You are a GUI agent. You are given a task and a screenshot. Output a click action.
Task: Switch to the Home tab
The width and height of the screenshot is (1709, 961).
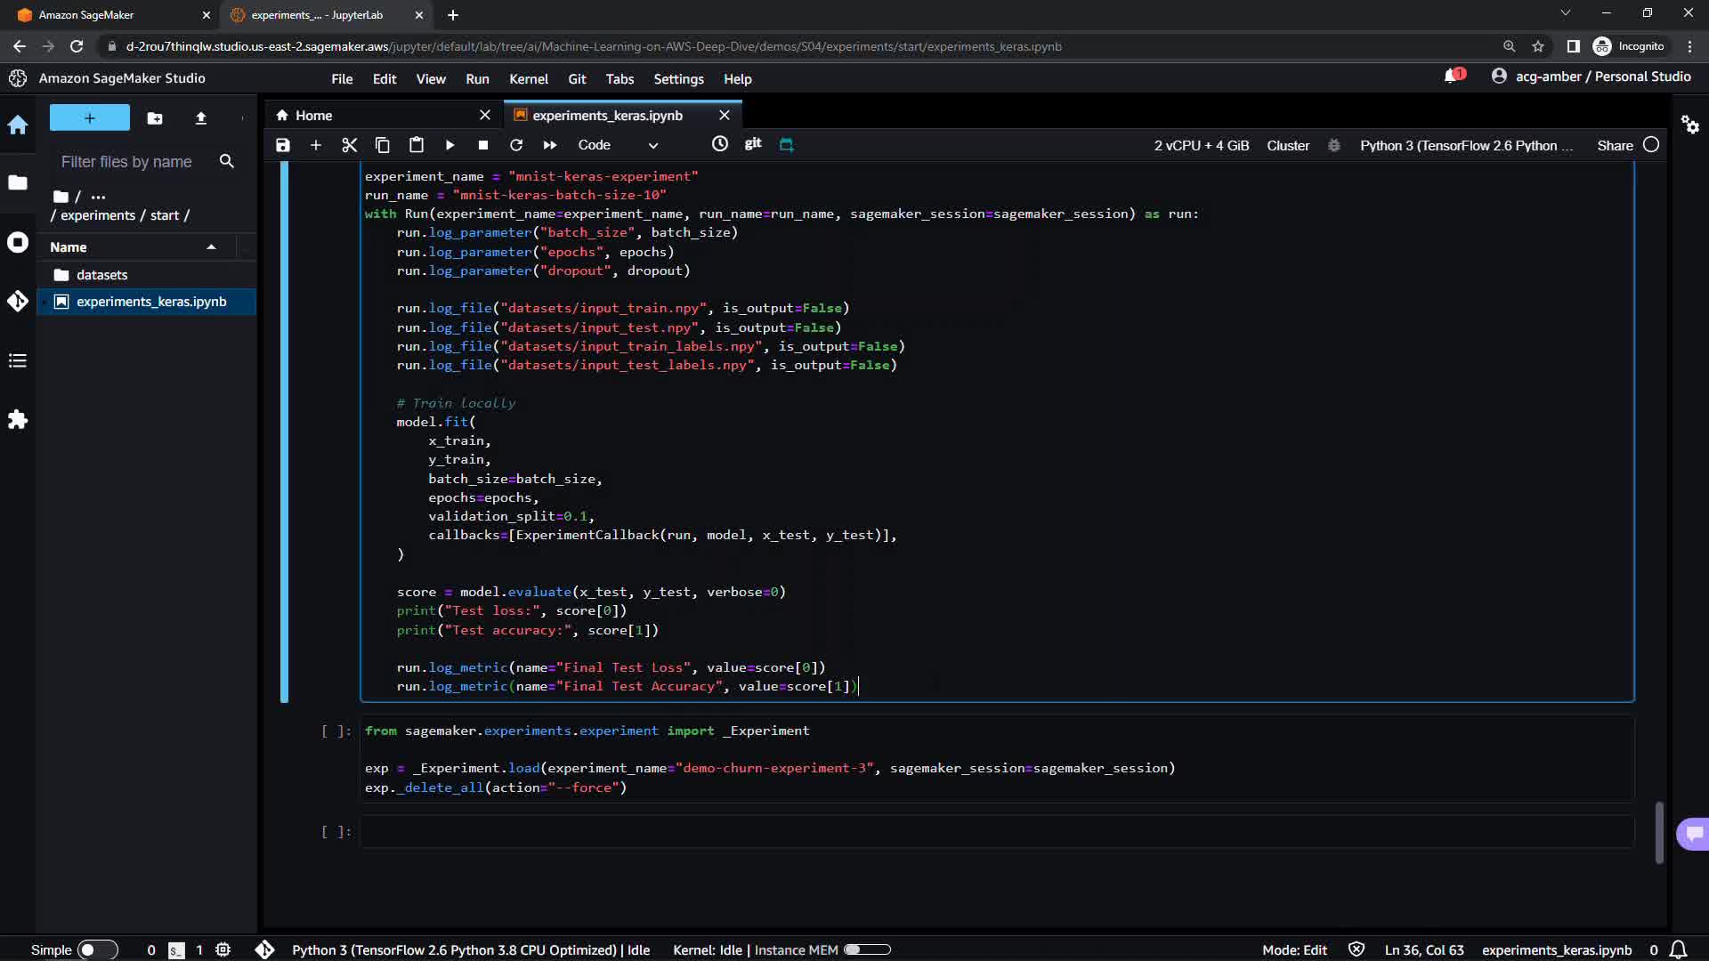click(x=313, y=116)
